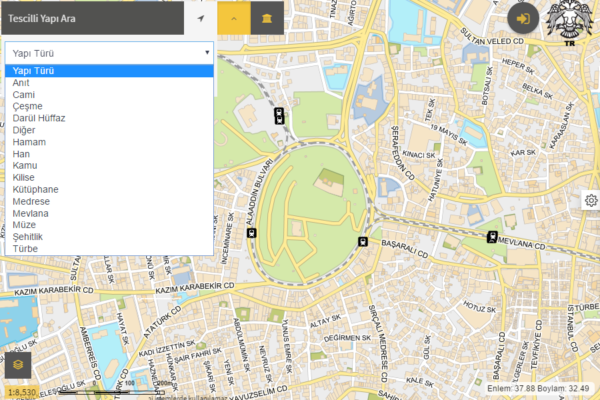Open the registered buildings museum icon

[267, 18]
